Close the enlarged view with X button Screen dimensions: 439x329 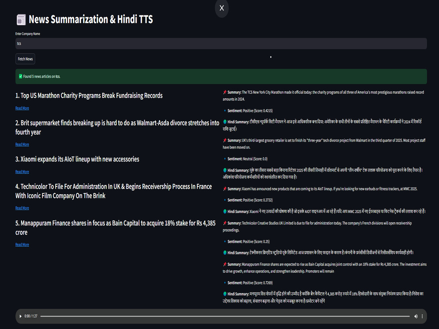coord(221,8)
